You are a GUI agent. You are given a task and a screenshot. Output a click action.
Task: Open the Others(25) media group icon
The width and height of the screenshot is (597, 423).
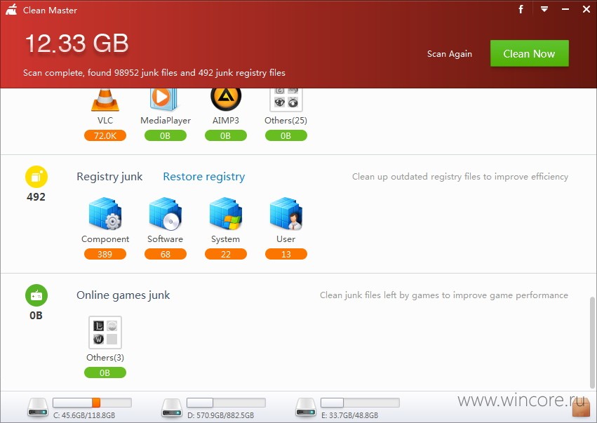[x=286, y=100]
